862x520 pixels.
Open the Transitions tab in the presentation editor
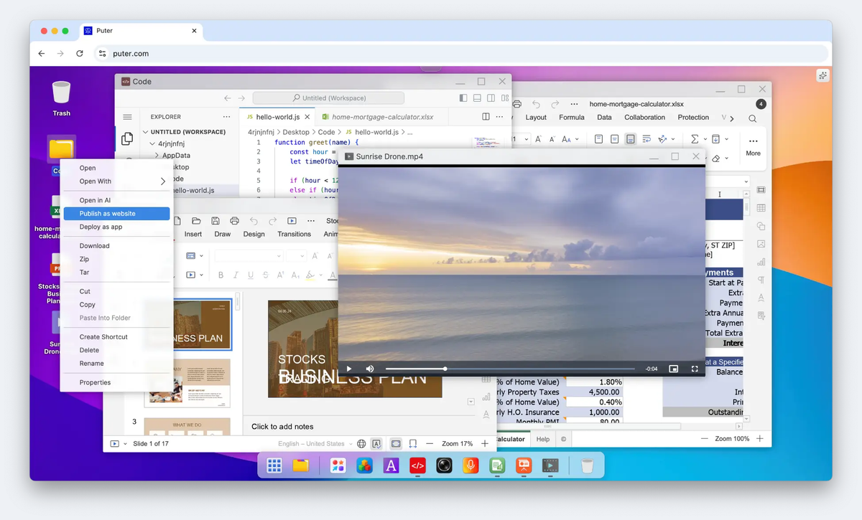point(294,234)
